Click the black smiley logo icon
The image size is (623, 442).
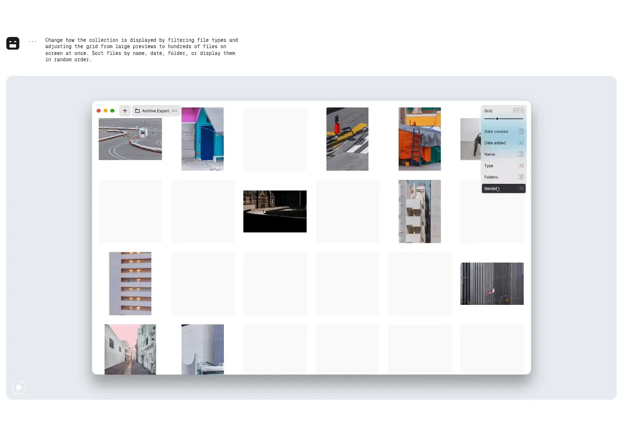[13, 43]
